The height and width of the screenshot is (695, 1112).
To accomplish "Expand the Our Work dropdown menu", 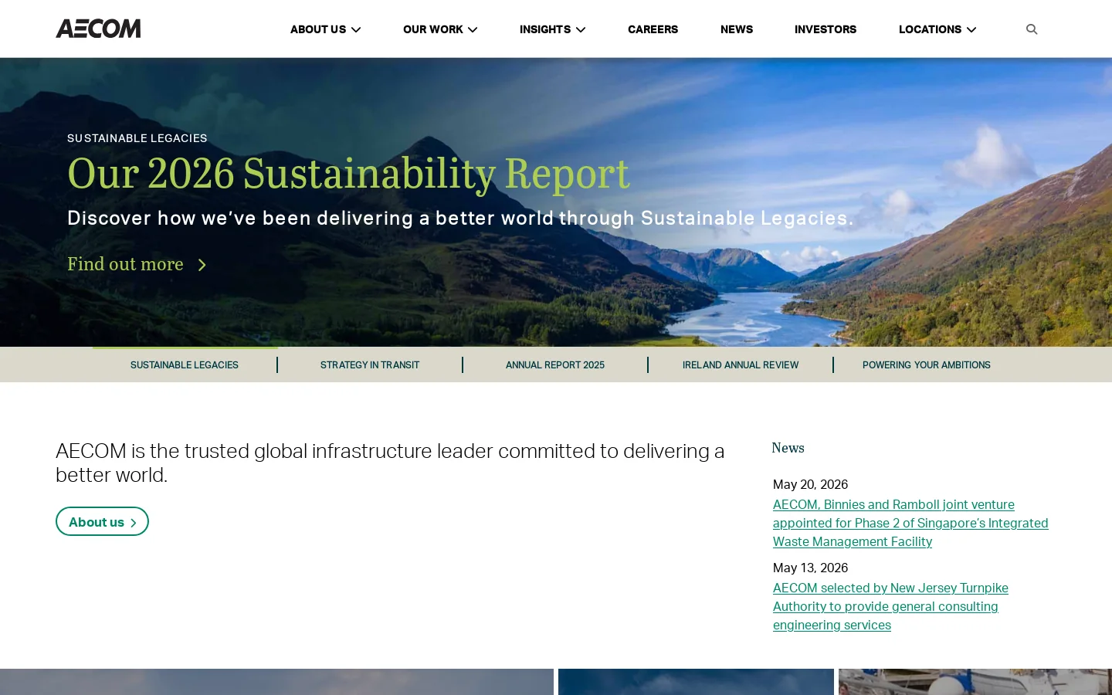I will 440,29.
